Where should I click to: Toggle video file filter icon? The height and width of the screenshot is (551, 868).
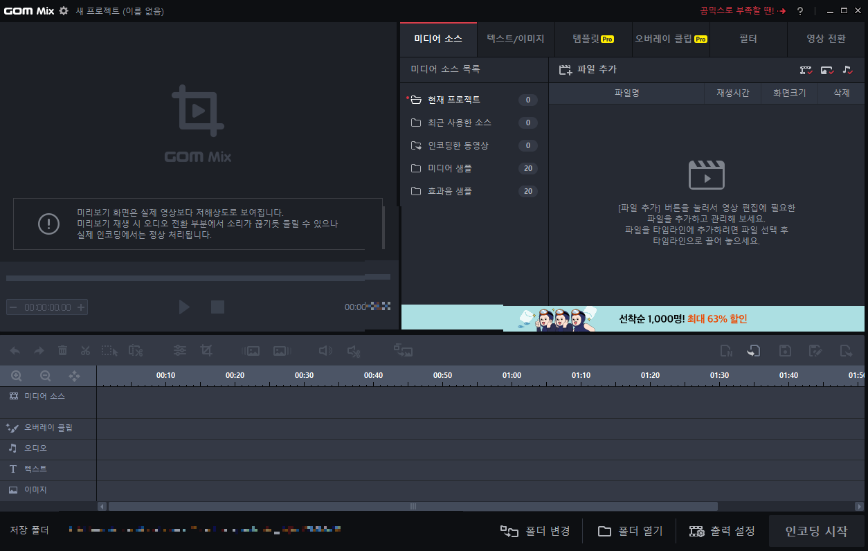806,70
